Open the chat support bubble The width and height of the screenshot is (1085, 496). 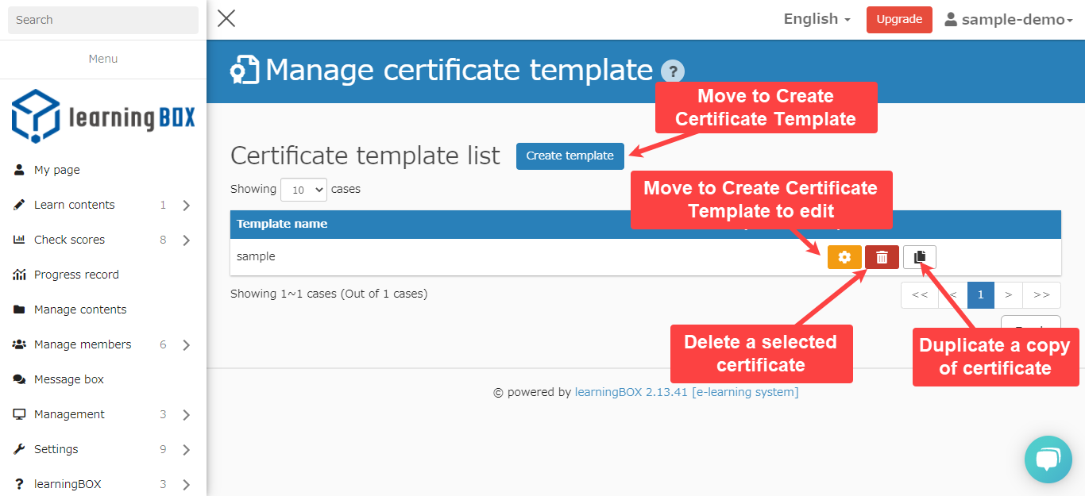[1048, 459]
